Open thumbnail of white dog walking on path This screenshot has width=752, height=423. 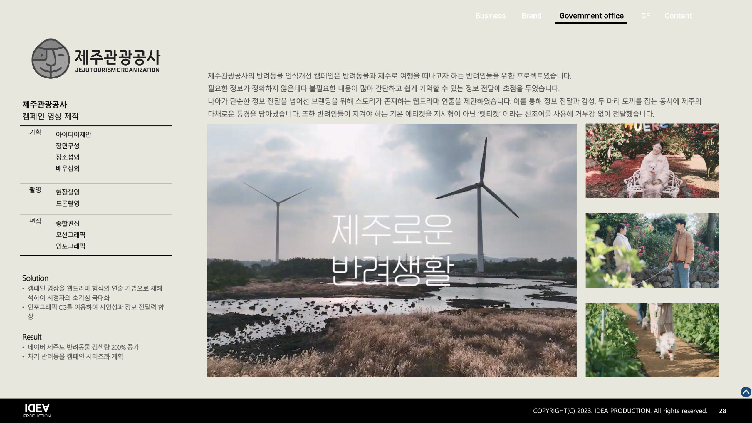(x=652, y=340)
